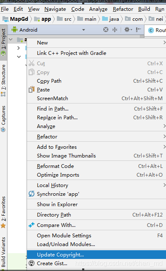Expand the New submenu arrow
This screenshot has width=166, height=271.
coord(164,42)
